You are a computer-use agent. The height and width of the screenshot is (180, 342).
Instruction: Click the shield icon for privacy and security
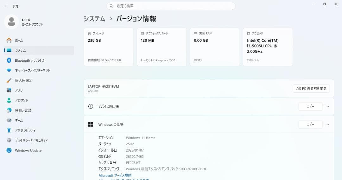(9, 140)
